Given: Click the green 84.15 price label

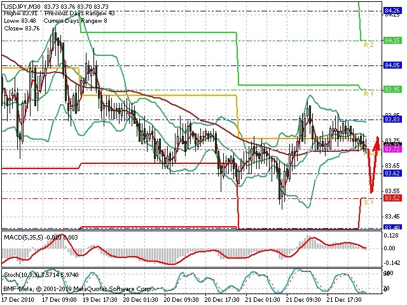Looking at the screenshot, I should [392, 41].
